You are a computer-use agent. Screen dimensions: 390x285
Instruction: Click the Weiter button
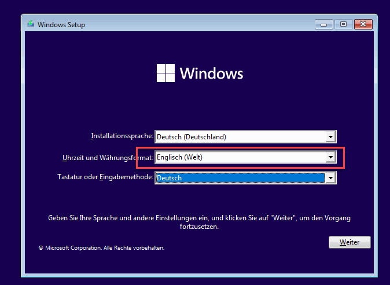[349, 242]
